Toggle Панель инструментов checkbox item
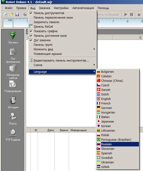143x171 pixels. (63, 13)
